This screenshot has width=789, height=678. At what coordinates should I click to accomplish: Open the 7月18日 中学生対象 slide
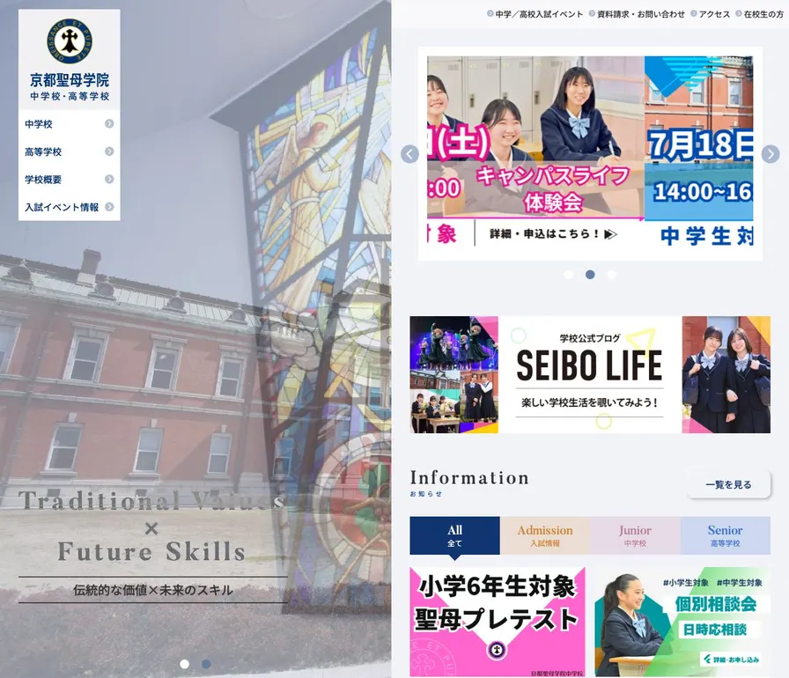pos(699,153)
